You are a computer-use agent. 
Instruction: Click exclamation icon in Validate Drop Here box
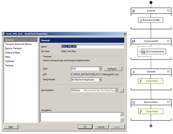tap(141, 81)
